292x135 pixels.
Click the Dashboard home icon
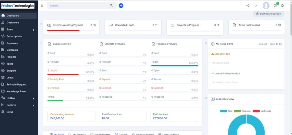coord(3,15)
